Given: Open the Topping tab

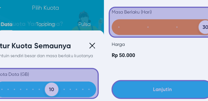Looking at the screenshot, I should click(45, 24).
